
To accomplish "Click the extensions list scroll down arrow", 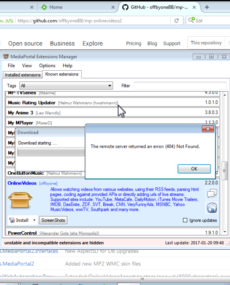I will pos(225,232).
